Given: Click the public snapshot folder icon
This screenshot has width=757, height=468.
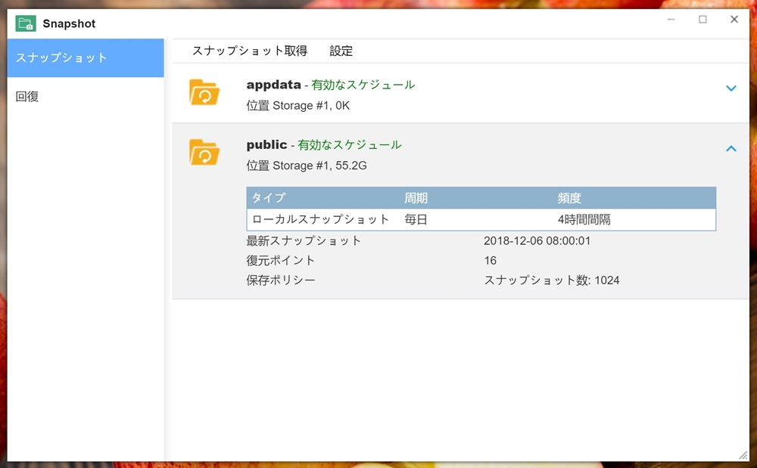Looking at the screenshot, I should click(x=204, y=152).
